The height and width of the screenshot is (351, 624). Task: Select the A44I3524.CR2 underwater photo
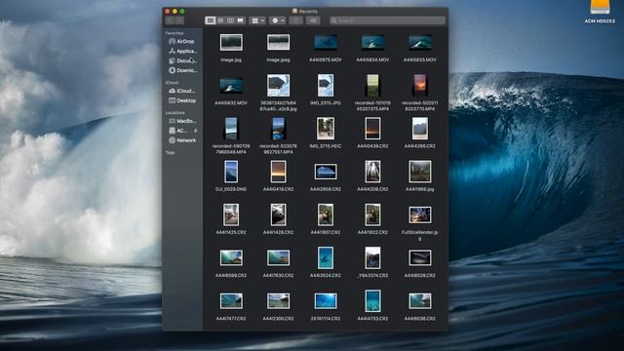pyautogui.click(x=326, y=257)
